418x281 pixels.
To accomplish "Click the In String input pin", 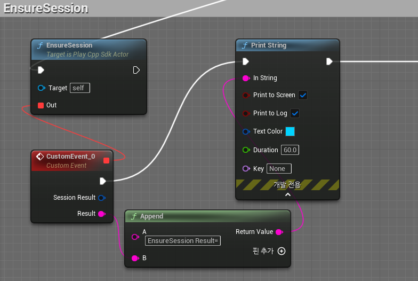I will (x=246, y=78).
